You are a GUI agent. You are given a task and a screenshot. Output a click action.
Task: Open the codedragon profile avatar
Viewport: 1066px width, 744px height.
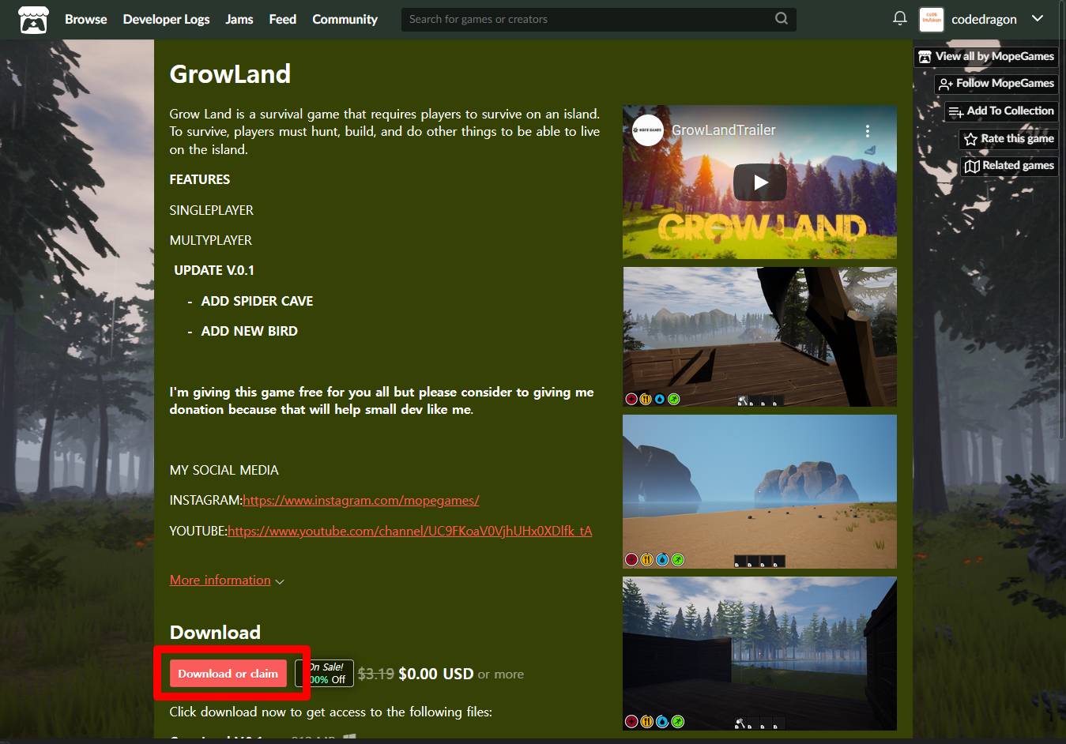click(932, 19)
